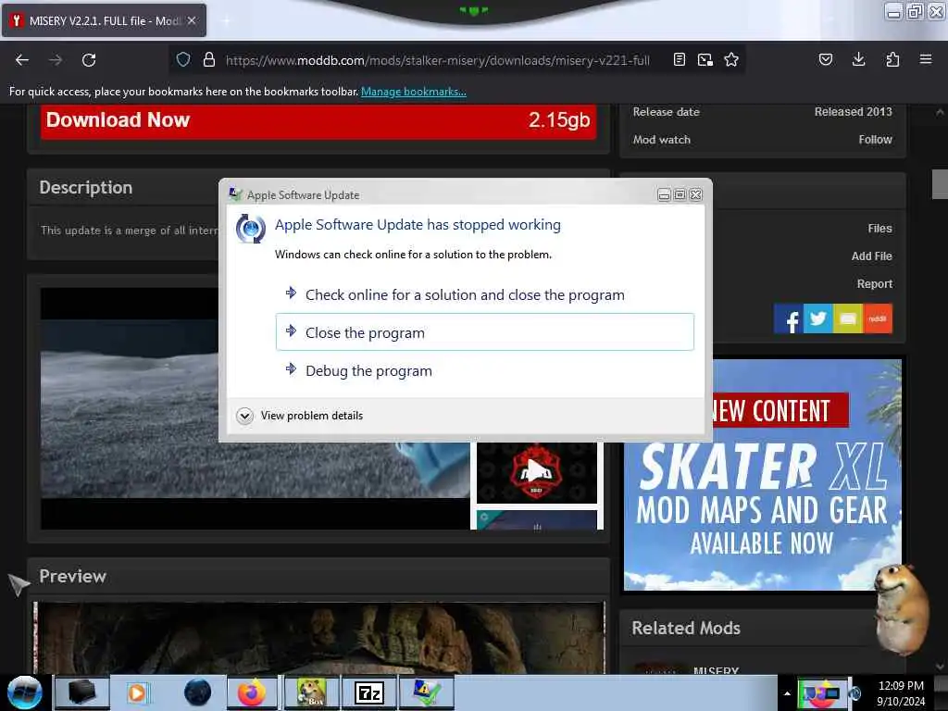The image size is (948, 711).
Task: Click the picture-in-picture icon in address bar
Action: (x=705, y=59)
